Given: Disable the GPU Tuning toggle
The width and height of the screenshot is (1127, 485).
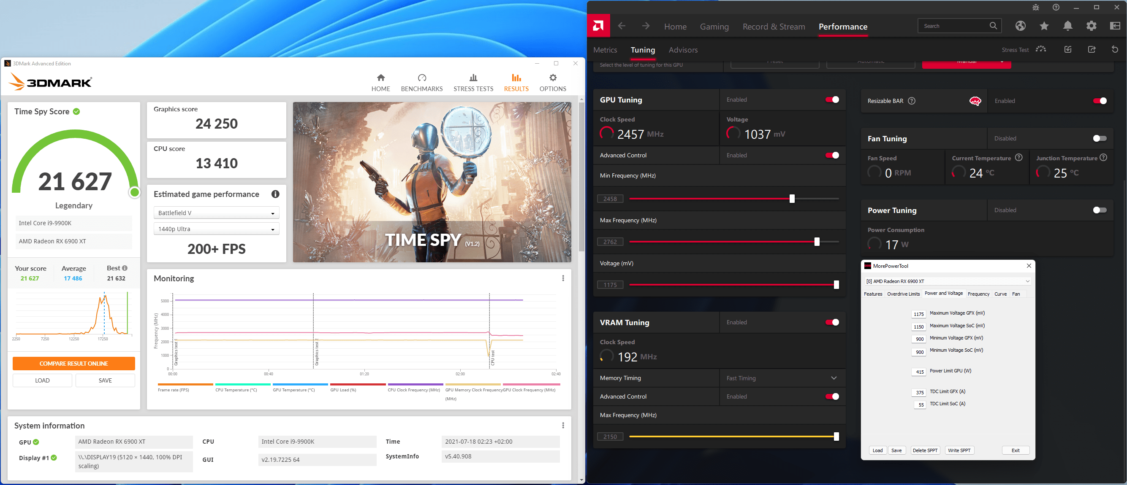Looking at the screenshot, I should [x=832, y=100].
